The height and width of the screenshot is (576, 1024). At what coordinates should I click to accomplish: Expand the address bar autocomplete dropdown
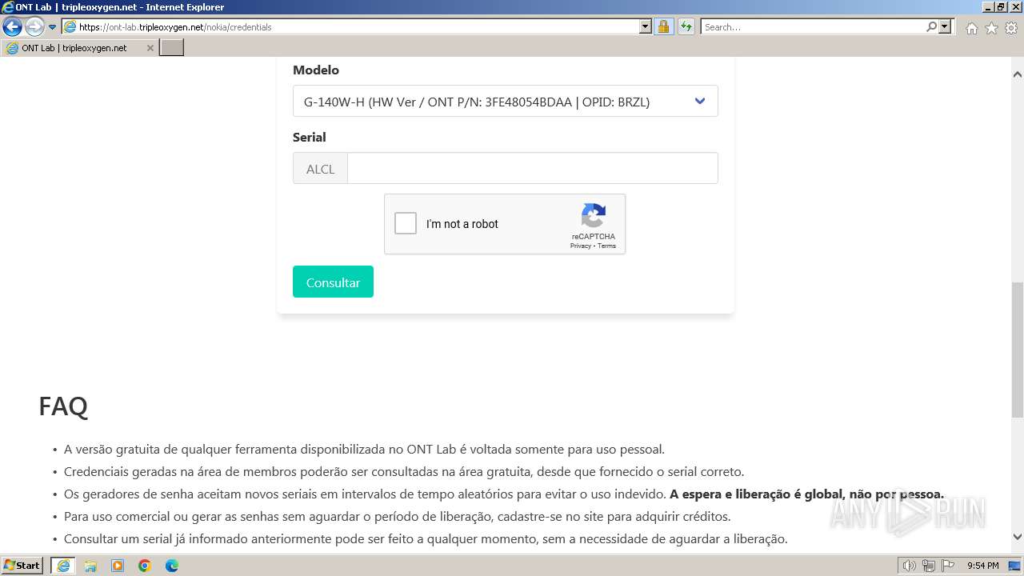coord(646,26)
